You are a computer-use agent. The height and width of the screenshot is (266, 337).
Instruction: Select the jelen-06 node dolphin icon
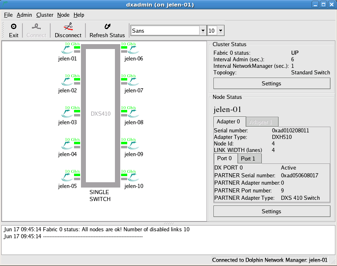coord(133,50)
